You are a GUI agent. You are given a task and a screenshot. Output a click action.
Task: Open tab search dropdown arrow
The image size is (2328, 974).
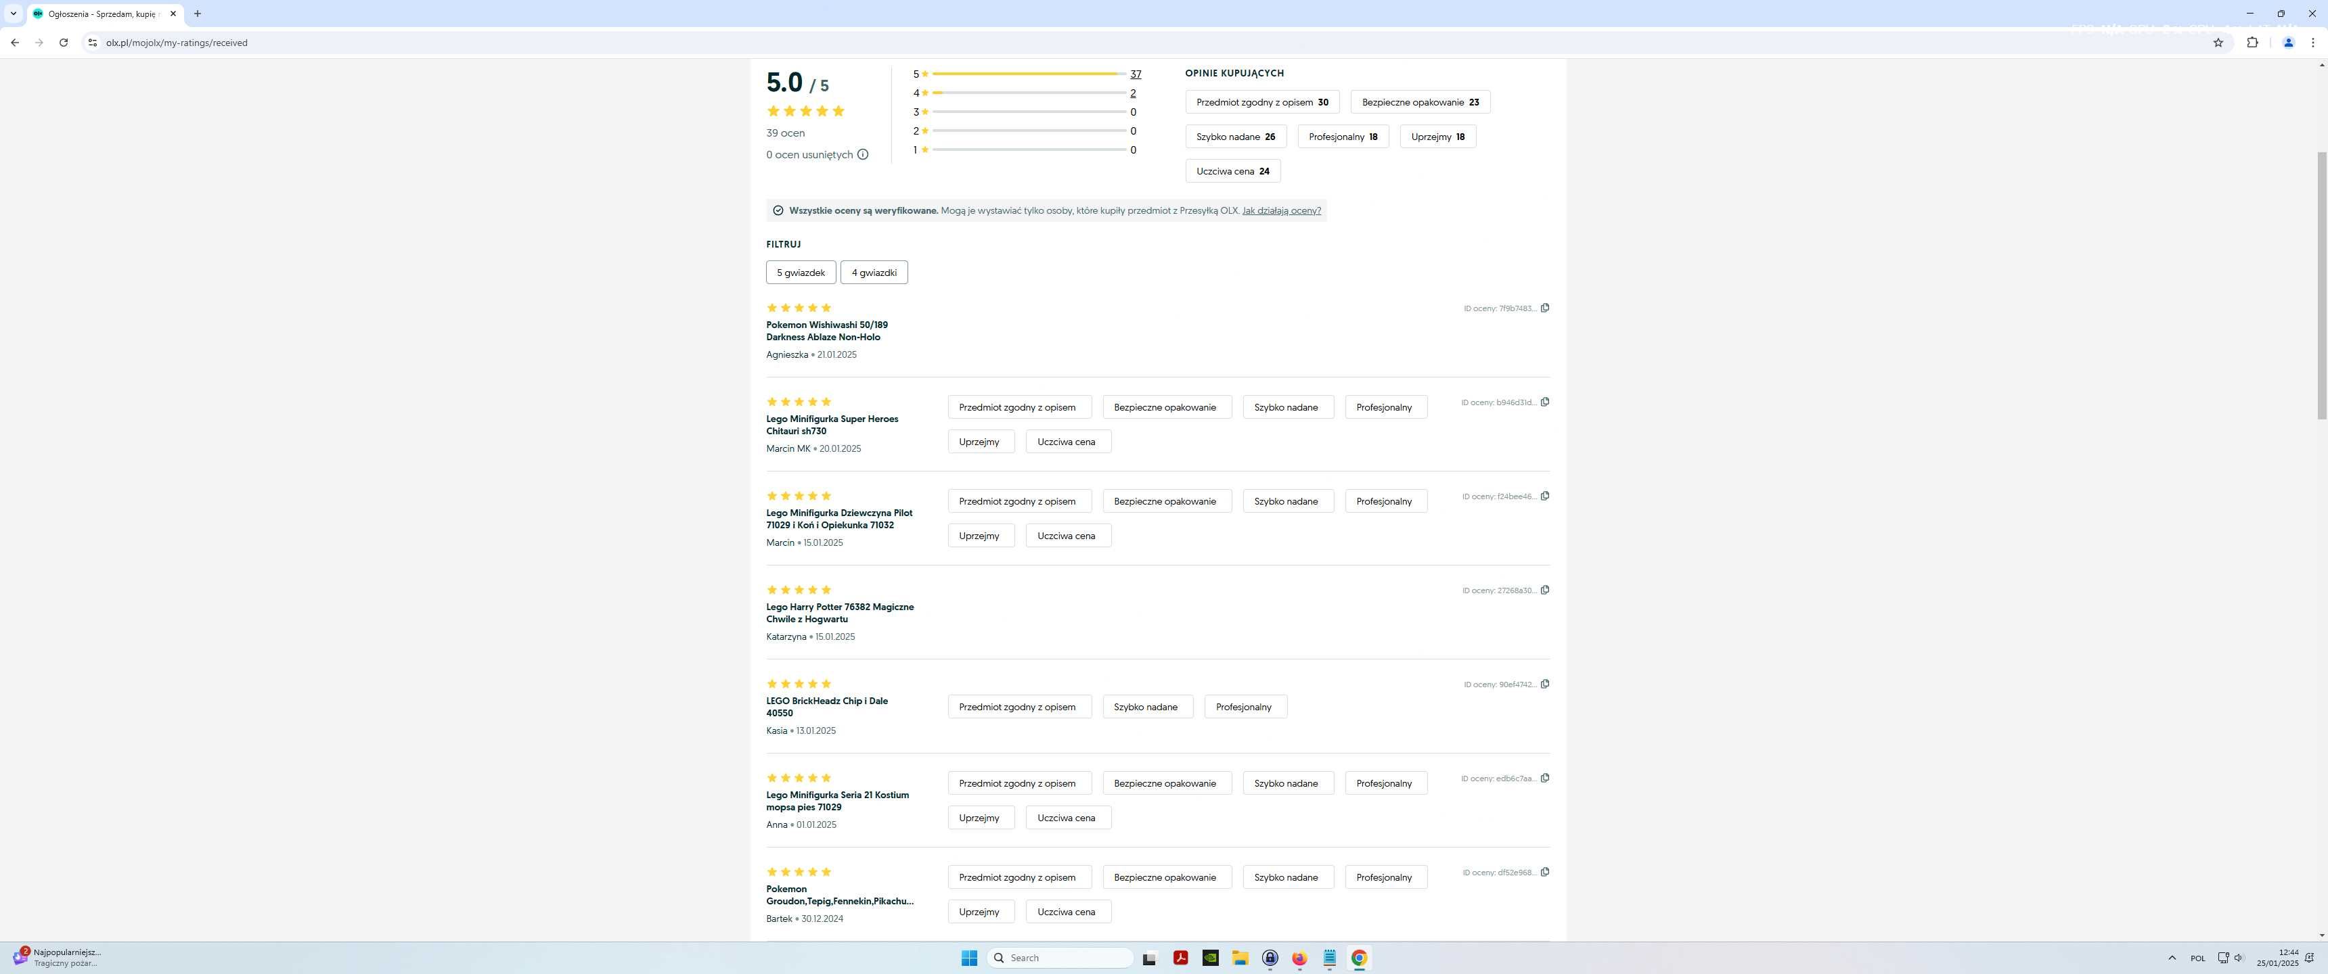(14, 14)
